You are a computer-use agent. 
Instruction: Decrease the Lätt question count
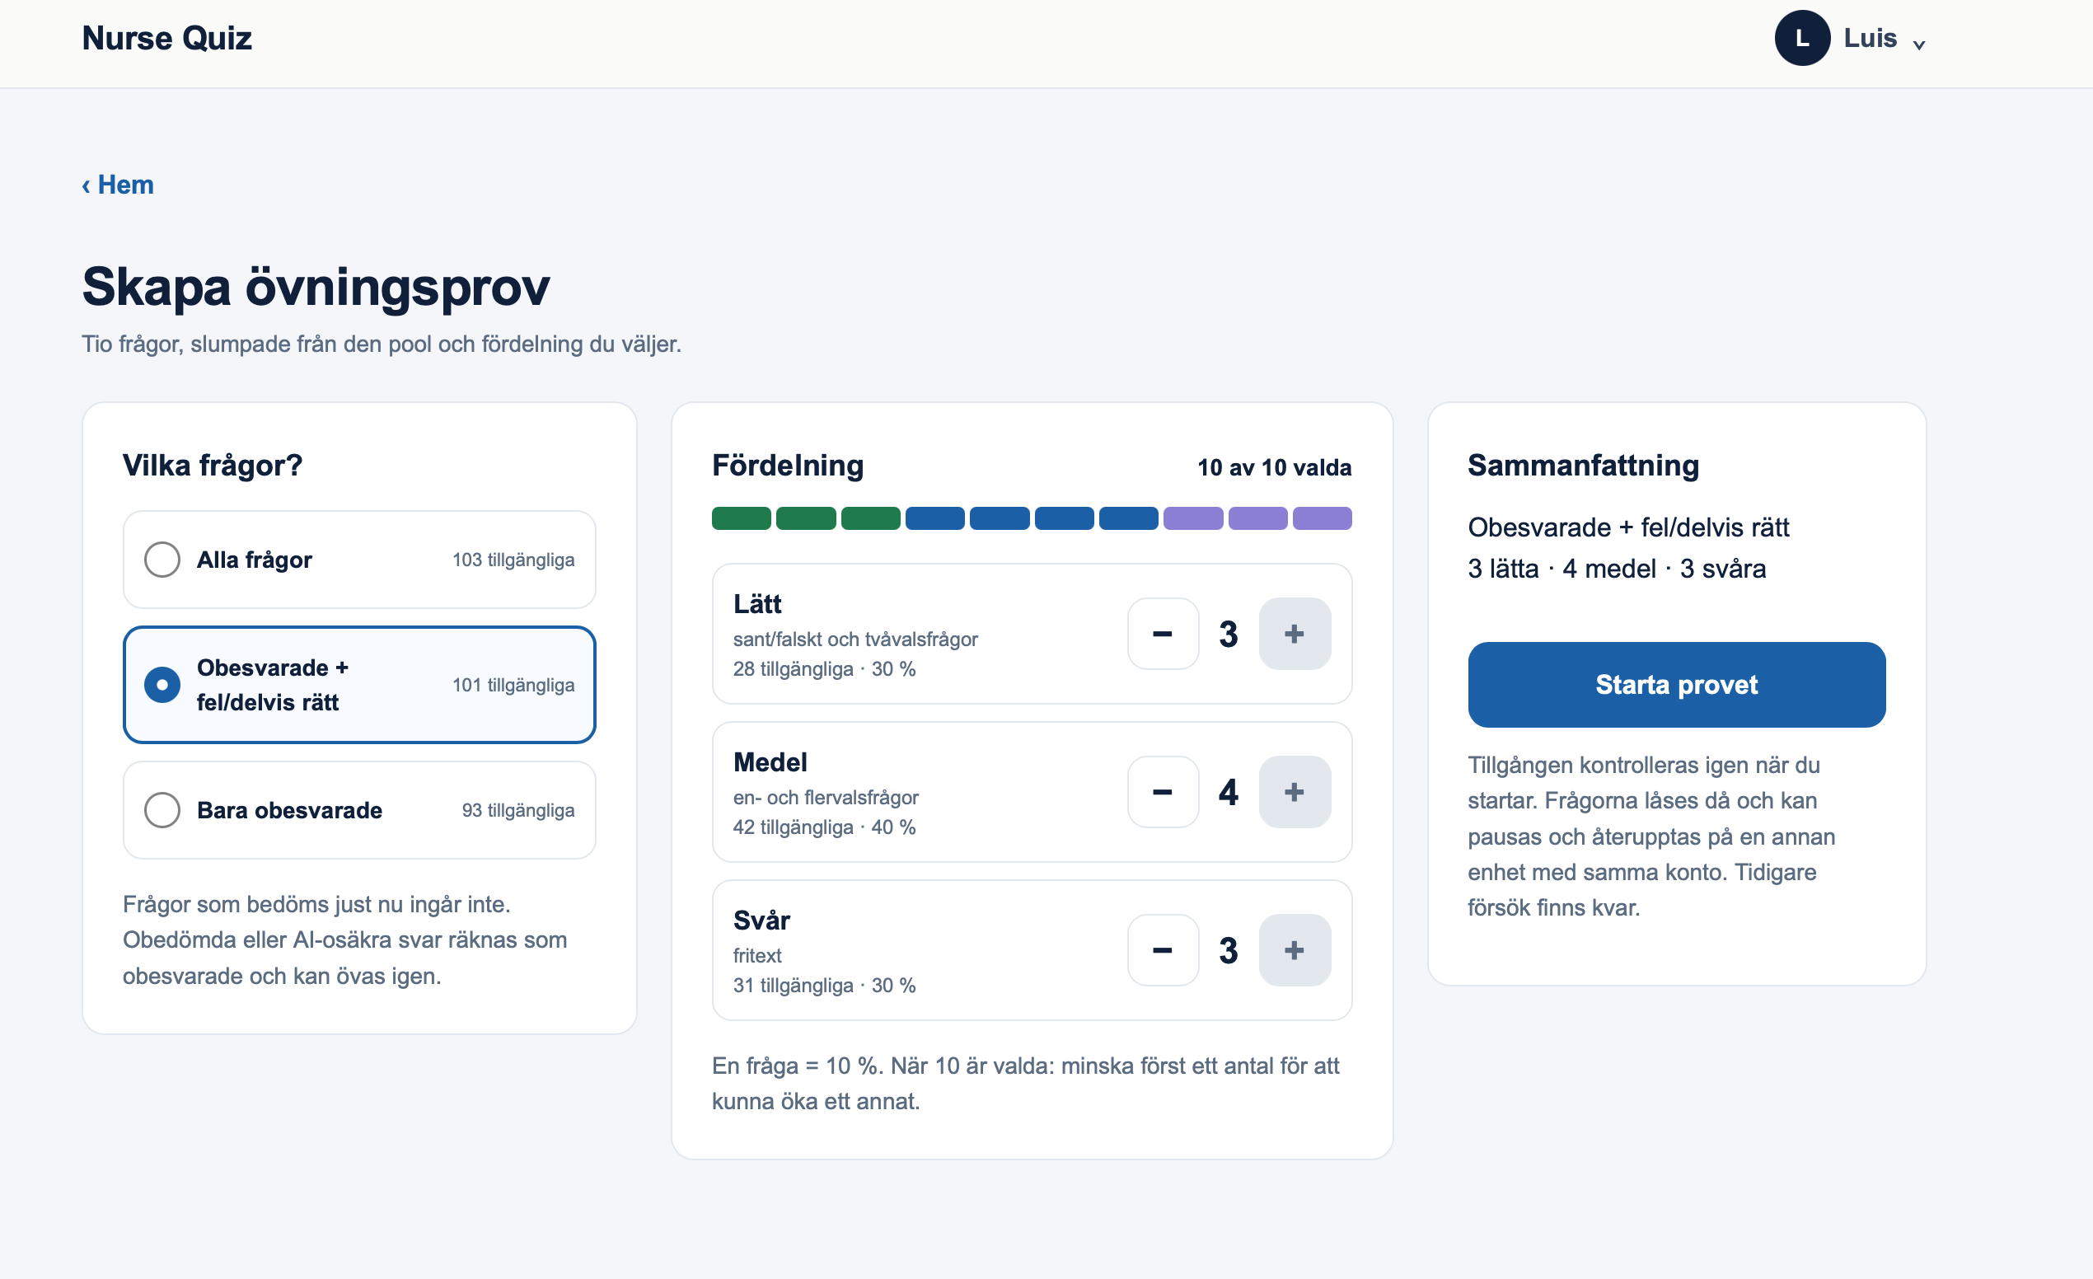pyautogui.click(x=1163, y=634)
